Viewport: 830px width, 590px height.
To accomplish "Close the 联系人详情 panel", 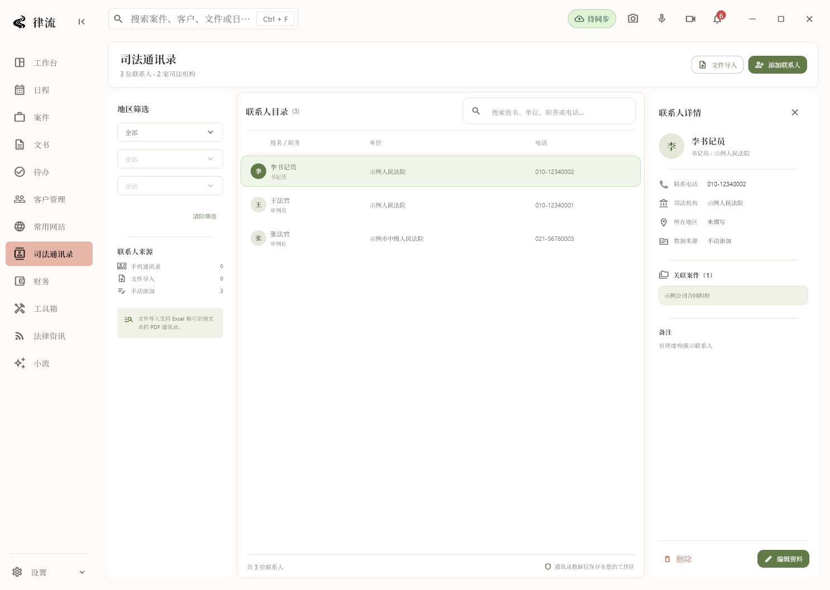I will pyautogui.click(x=795, y=113).
